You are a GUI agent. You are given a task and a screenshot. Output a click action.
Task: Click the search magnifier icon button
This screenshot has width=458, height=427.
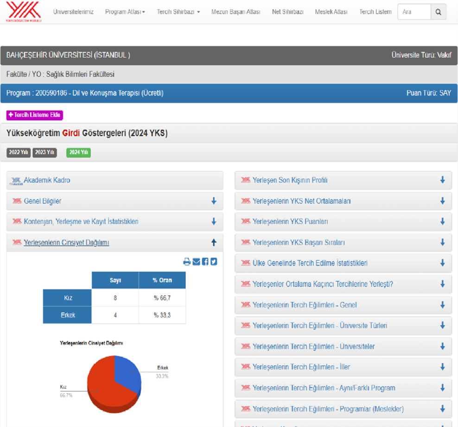point(439,12)
